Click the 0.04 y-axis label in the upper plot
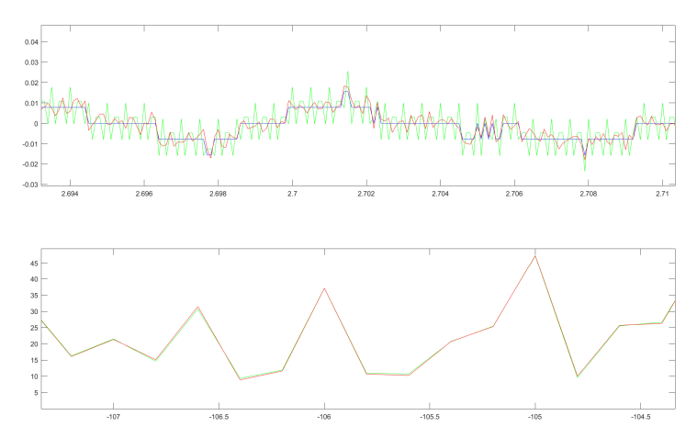697x438 pixels. click(31, 42)
